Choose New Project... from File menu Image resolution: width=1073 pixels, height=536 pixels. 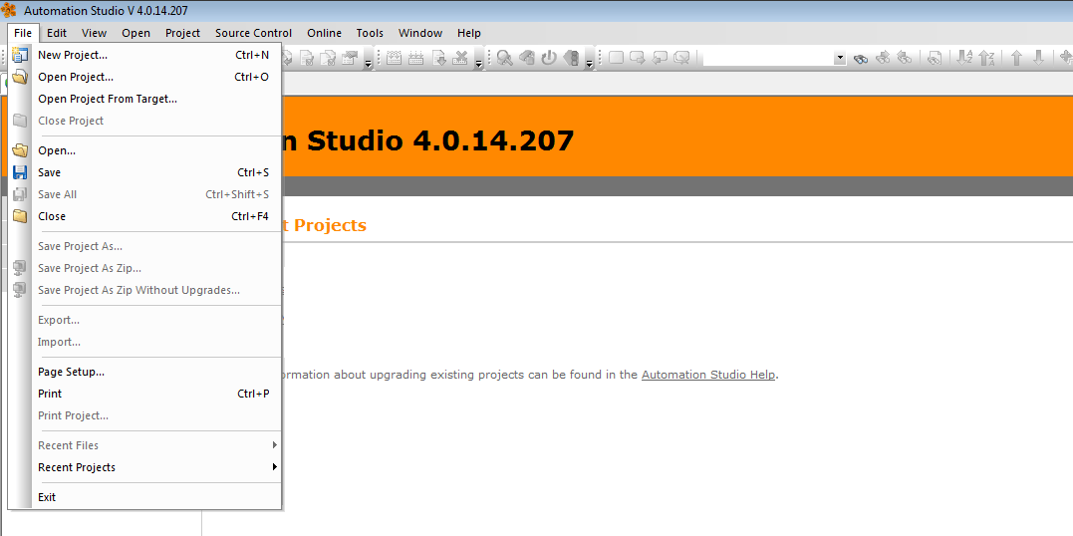[x=145, y=55]
